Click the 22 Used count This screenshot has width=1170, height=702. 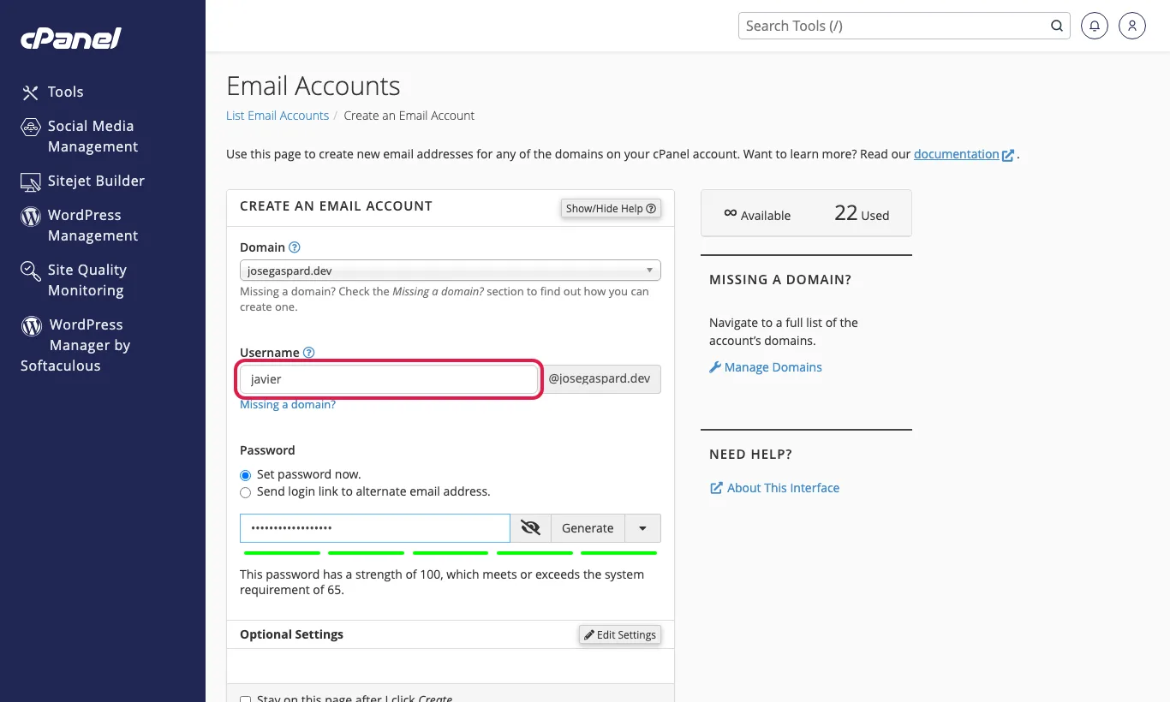click(x=862, y=213)
